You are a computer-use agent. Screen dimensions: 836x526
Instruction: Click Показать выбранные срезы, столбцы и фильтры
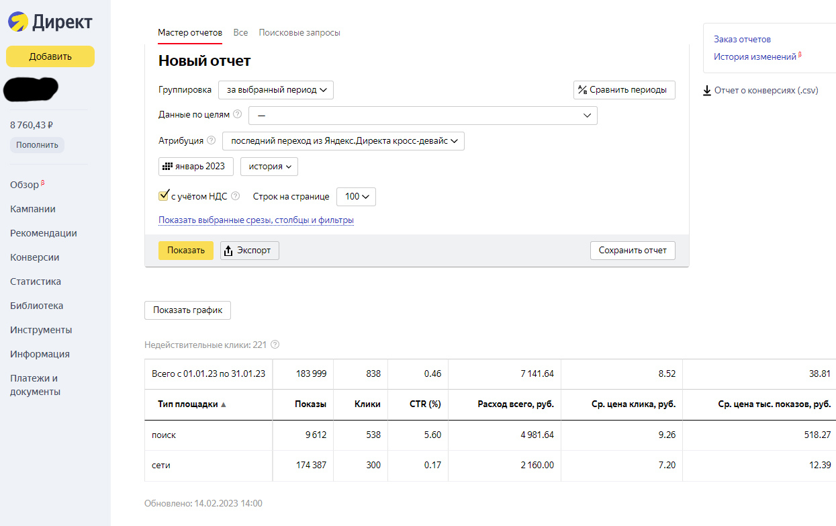[x=256, y=220]
